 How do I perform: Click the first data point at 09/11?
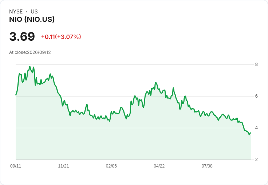pos(16,95)
